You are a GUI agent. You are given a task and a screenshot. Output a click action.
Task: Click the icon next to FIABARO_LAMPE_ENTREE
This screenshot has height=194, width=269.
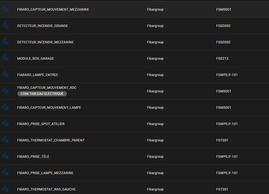(5, 74)
